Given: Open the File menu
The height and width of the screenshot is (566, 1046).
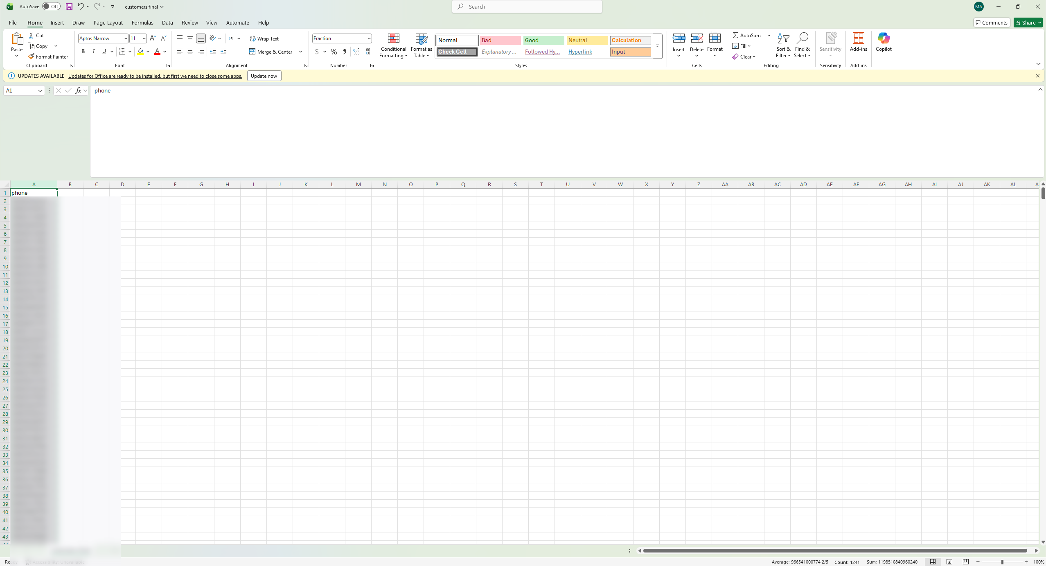Looking at the screenshot, I should tap(13, 23).
